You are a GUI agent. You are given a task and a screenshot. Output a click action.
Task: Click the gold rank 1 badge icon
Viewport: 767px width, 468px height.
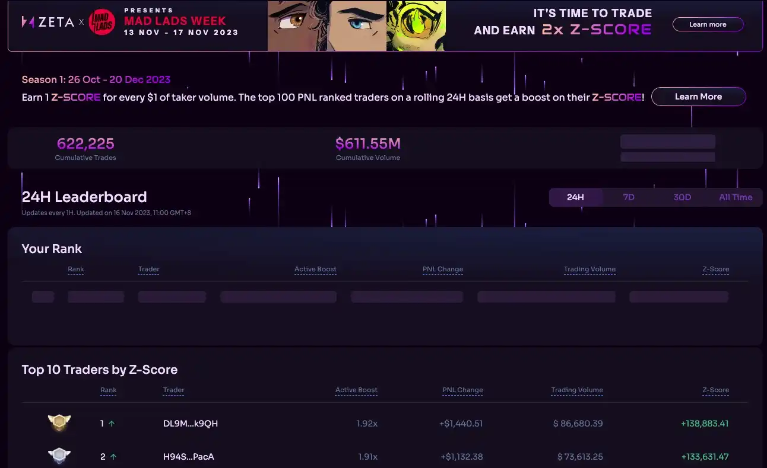59,423
